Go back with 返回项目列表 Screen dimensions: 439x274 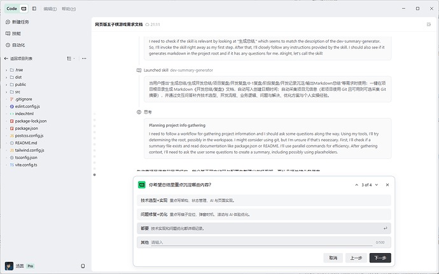click(18, 58)
